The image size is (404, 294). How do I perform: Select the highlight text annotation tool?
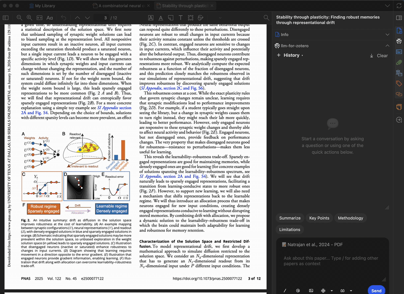pos(151,18)
